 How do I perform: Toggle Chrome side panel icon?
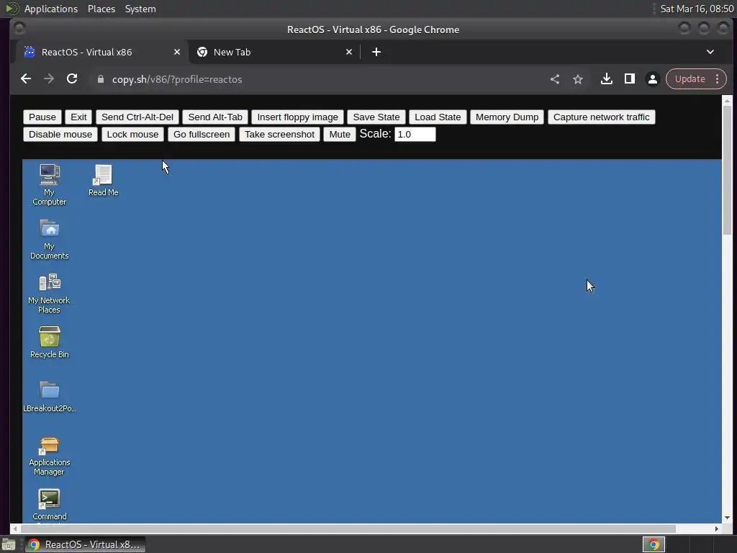pos(629,79)
